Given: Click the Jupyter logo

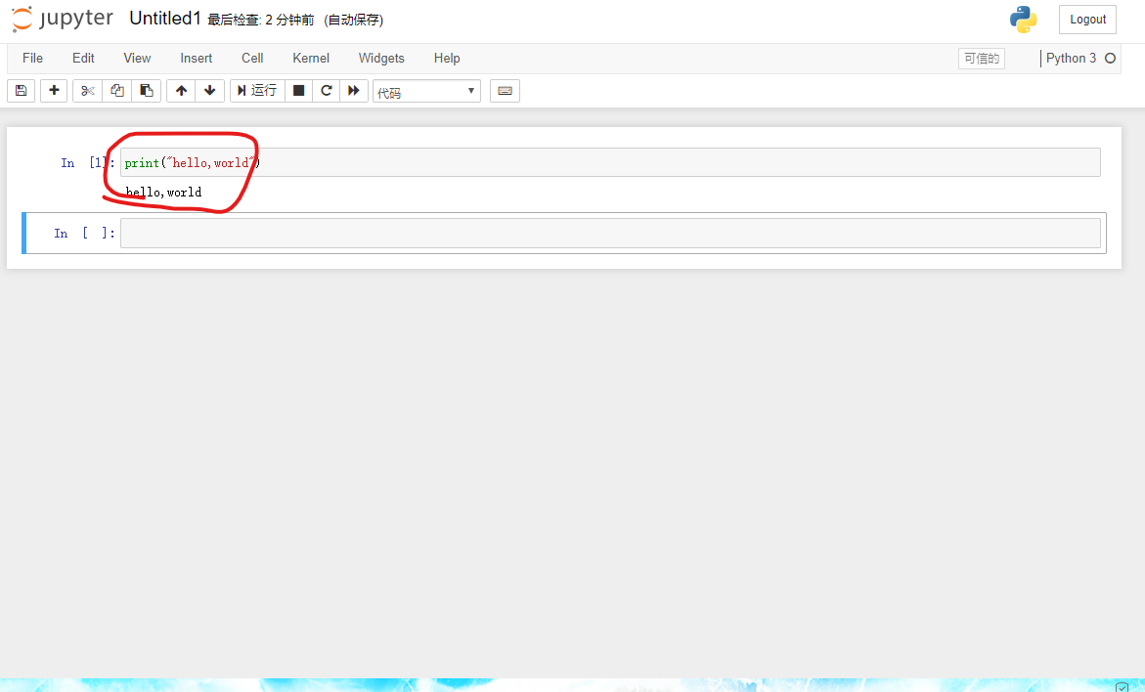Looking at the screenshot, I should [x=63, y=19].
